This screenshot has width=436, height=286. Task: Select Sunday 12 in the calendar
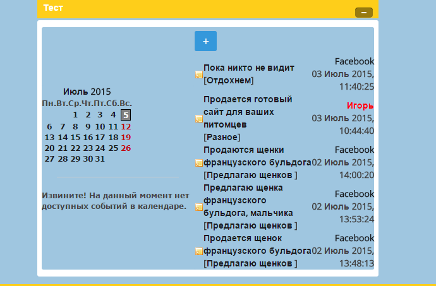(126, 127)
